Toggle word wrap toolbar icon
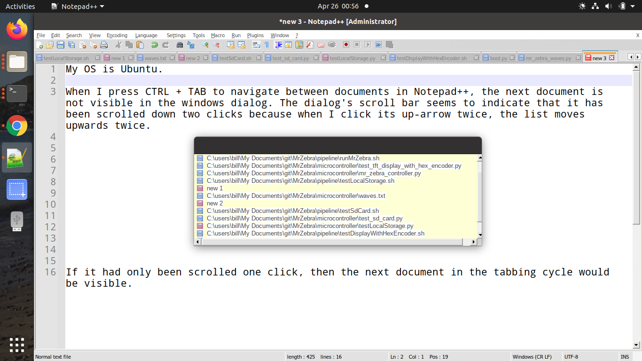 tap(256, 45)
